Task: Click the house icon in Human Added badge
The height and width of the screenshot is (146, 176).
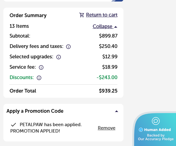Action: [x=156, y=121]
